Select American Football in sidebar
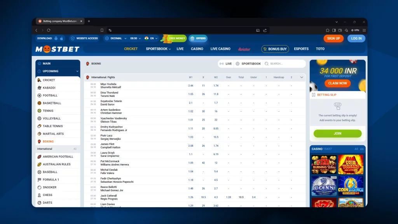 click(58, 157)
